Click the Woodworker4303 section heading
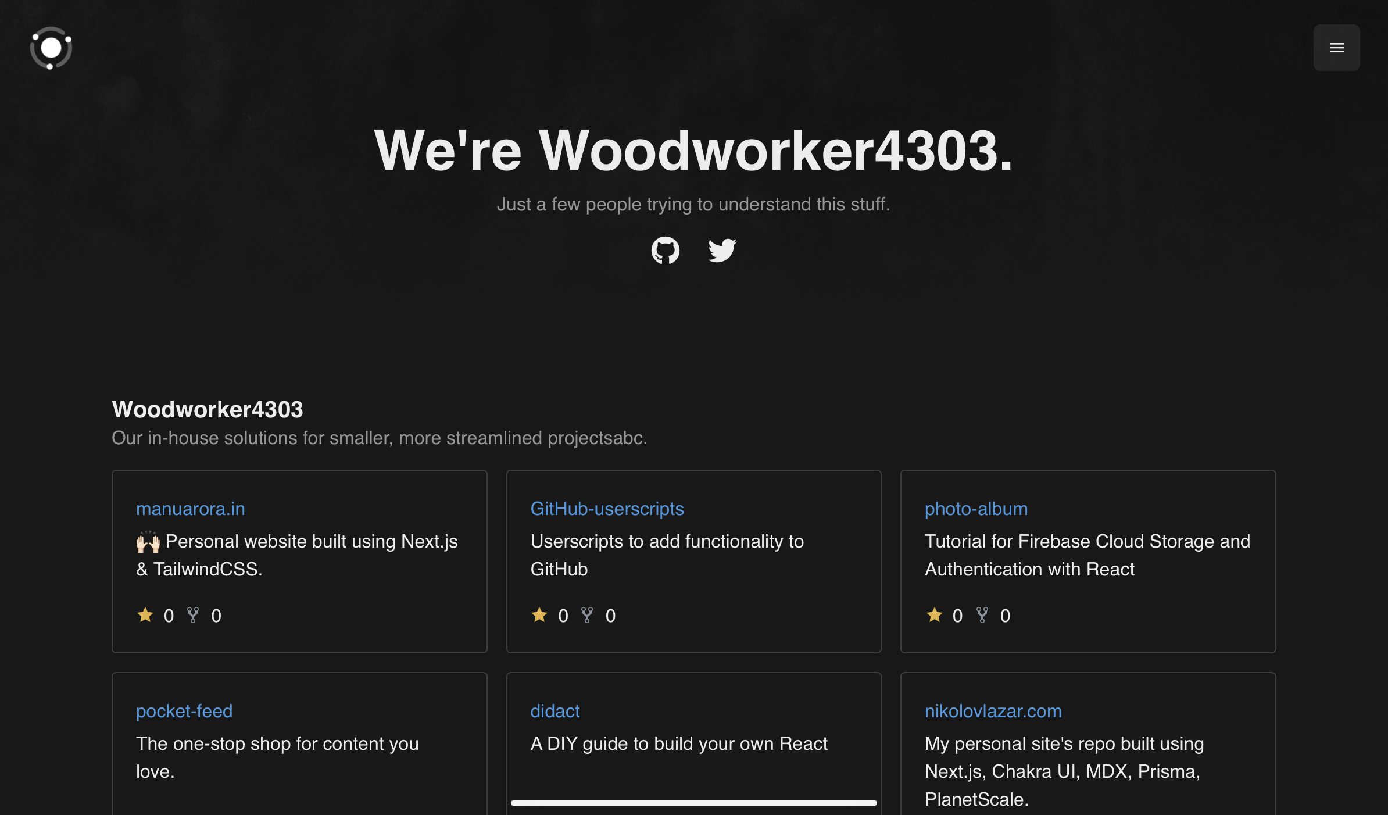 click(207, 409)
